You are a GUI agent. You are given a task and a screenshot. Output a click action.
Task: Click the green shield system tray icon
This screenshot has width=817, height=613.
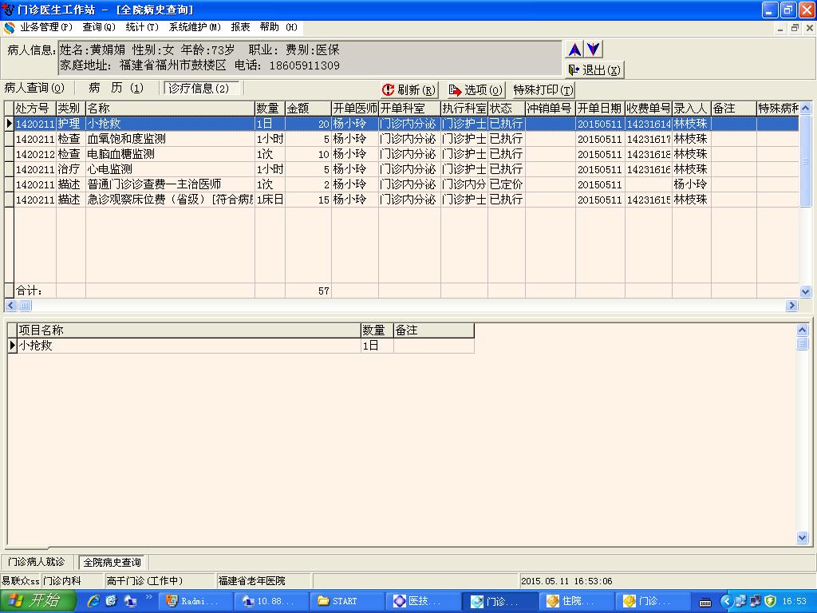770,601
